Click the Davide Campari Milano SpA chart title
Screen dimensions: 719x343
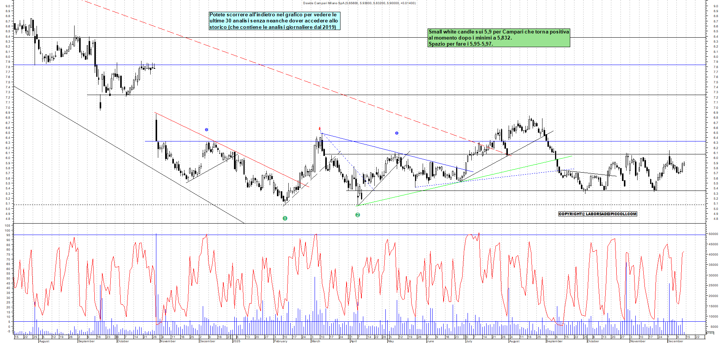click(359, 3)
